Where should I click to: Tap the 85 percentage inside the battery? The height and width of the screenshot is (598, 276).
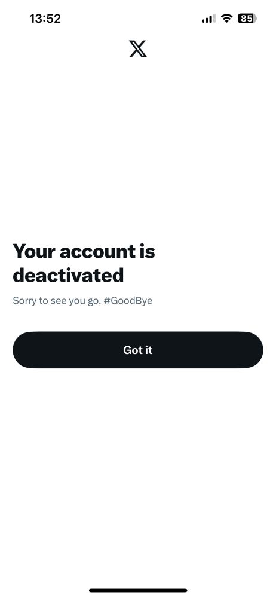click(246, 19)
